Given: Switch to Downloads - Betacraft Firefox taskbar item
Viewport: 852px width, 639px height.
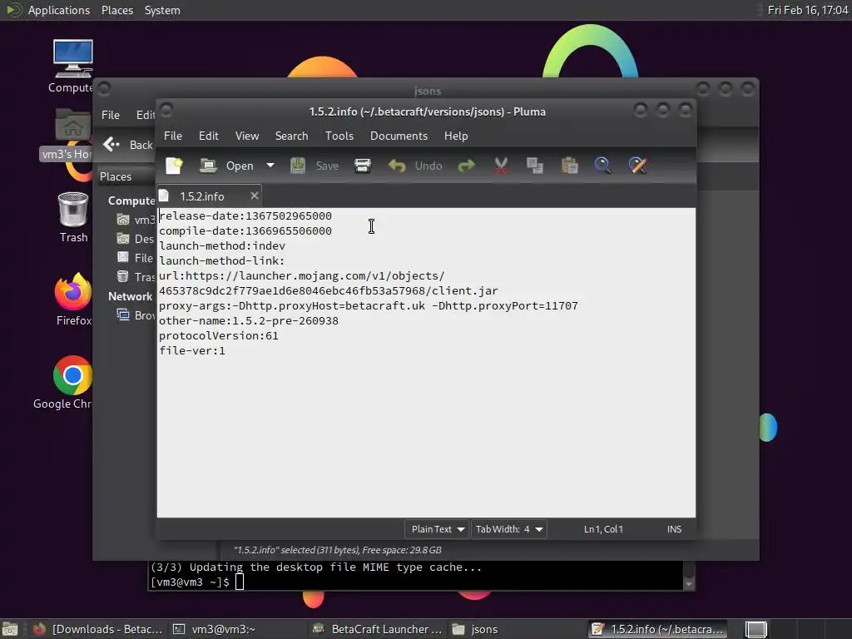Looking at the screenshot, I should click(x=98, y=629).
